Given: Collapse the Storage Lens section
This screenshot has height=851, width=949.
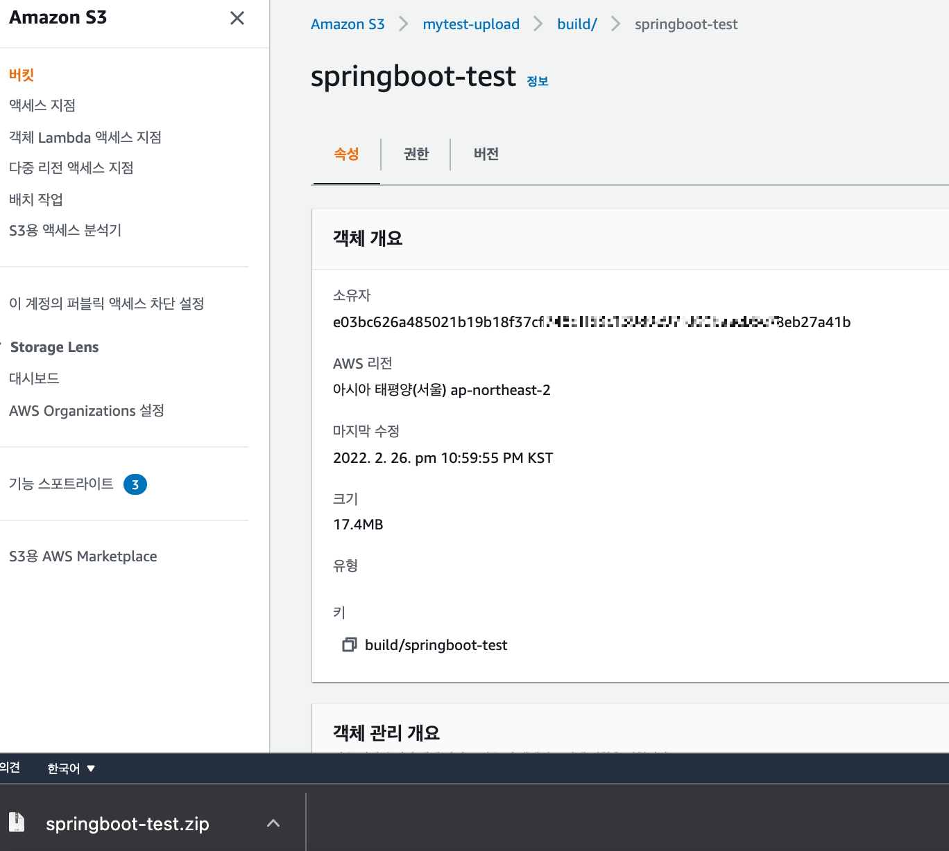Looking at the screenshot, I should pos(2,346).
